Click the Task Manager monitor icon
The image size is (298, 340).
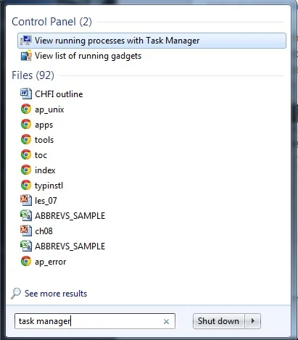pyautogui.click(x=25, y=41)
